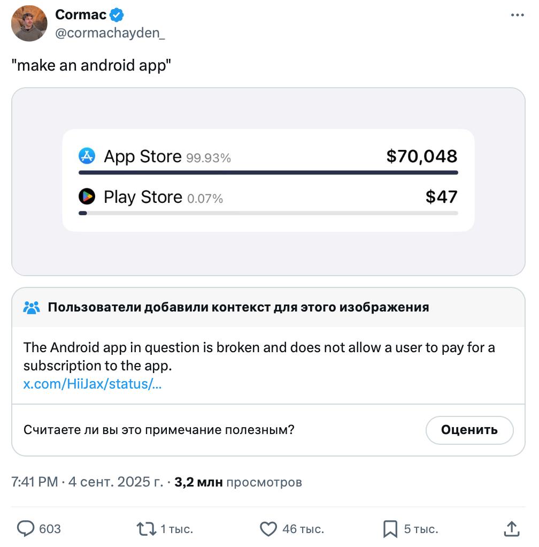The image size is (539, 547).
Task: Bookmark the post using bookmark icon
Action: (x=390, y=529)
